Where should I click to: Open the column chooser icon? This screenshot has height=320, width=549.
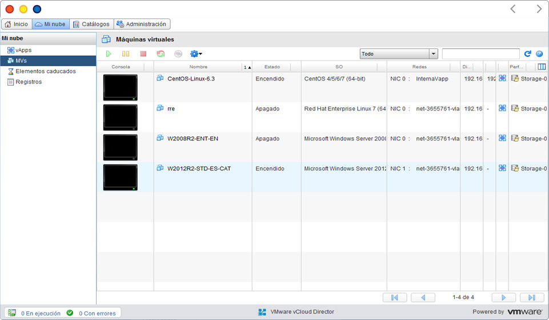[x=542, y=67]
